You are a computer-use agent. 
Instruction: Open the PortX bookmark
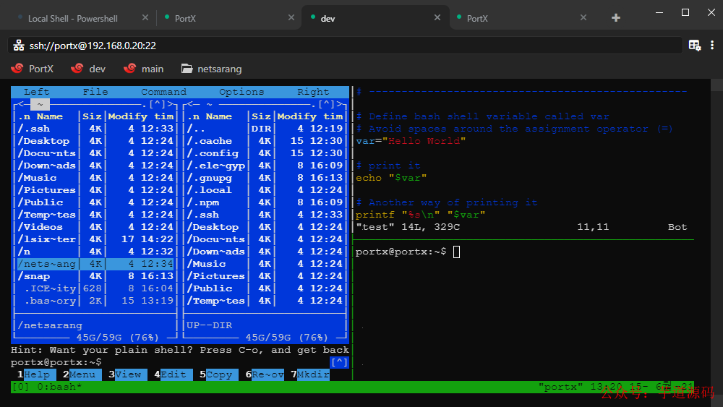(x=33, y=69)
